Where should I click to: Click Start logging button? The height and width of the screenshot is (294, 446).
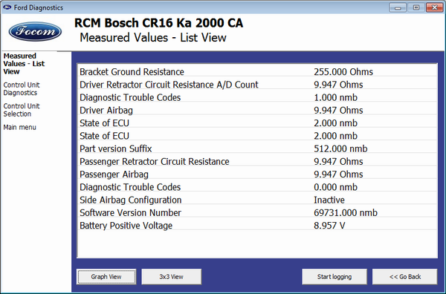[334, 277]
